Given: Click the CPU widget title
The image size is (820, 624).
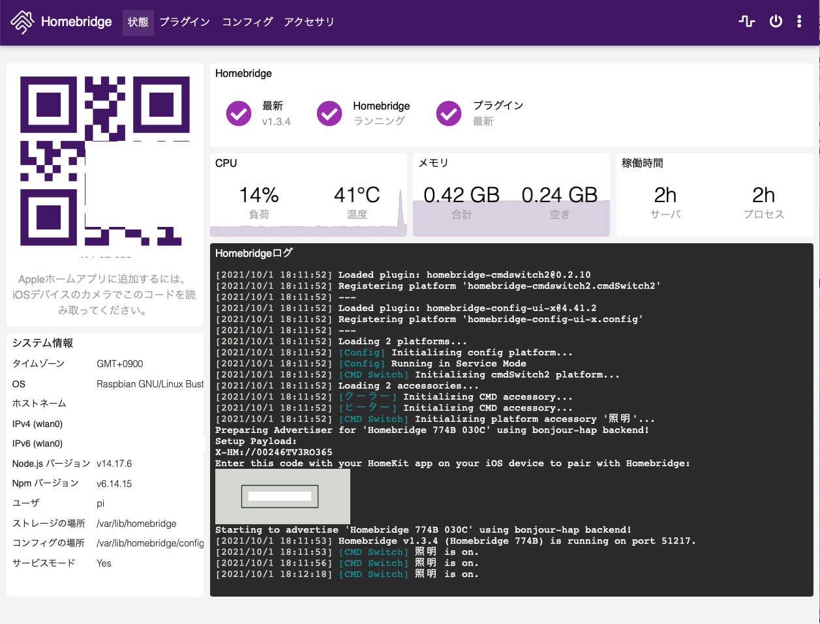Looking at the screenshot, I should (x=226, y=163).
